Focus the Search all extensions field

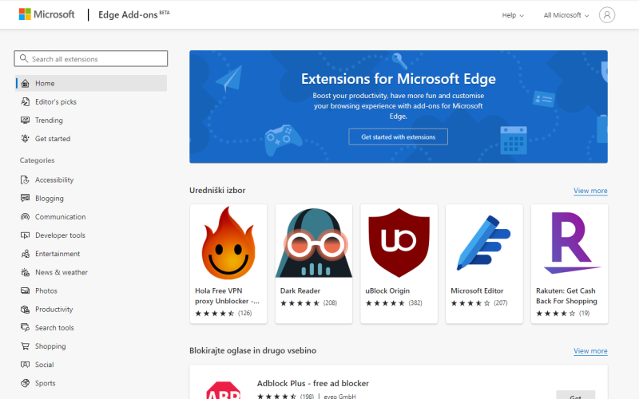pyautogui.click(x=91, y=58)
